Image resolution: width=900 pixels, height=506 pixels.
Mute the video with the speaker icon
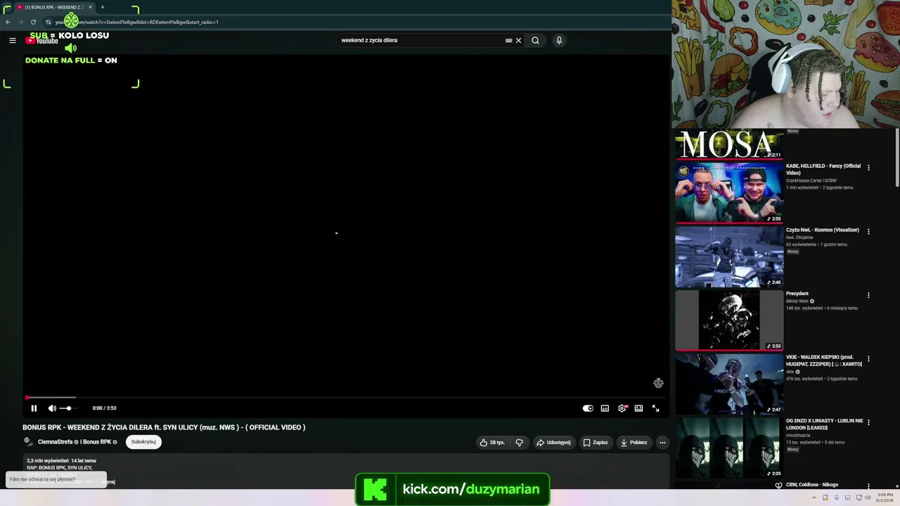pyautogui.click(x=52, y=408)
